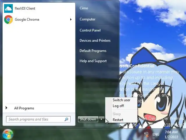Open the Cirno user folder
186x140 pixels.
tap(84, 8)
